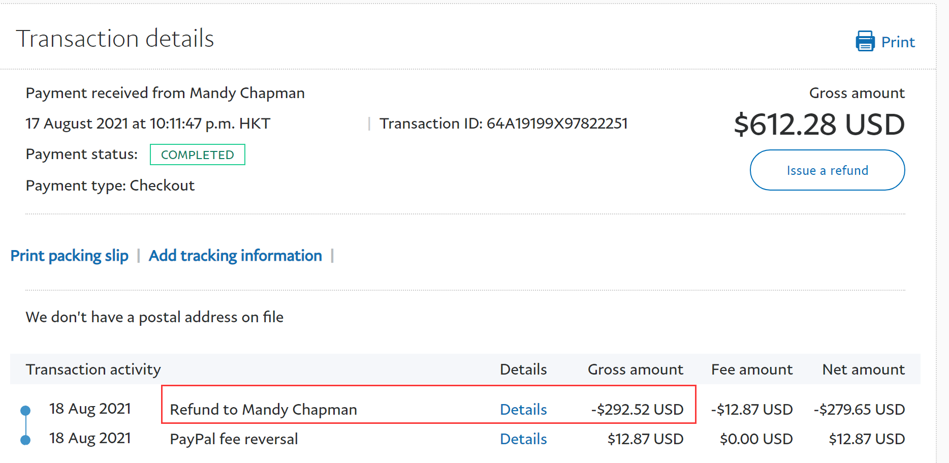Click the Print link text
Image resolution: width=949 pixels, height=463 pixels.
[x=898, y=42]
